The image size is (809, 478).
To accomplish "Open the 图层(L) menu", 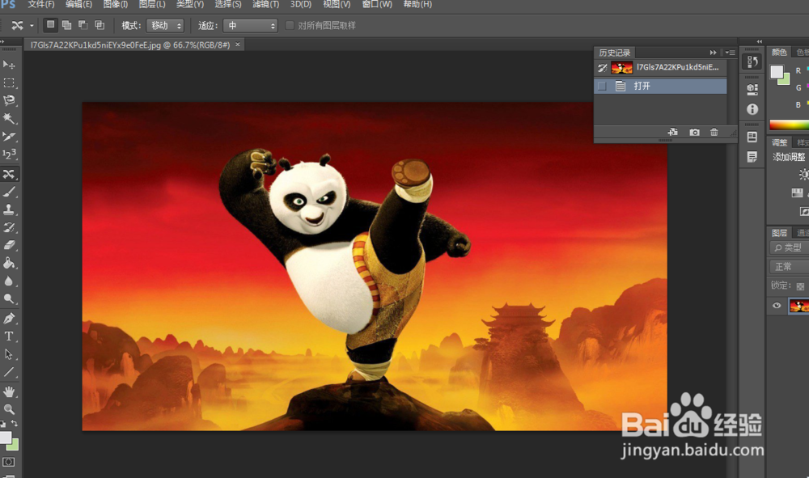I will click(152, 4).
